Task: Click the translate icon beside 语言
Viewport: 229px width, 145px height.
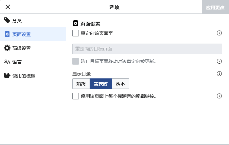Action: [7, 62]
